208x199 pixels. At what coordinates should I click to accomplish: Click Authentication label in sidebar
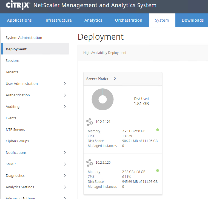point(18,95)
